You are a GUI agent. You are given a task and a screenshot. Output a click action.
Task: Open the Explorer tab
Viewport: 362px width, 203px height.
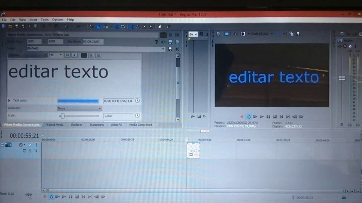click(77, 125)
